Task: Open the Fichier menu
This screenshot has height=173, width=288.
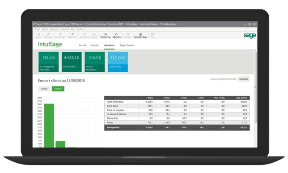Action: [x=37, y=29]
